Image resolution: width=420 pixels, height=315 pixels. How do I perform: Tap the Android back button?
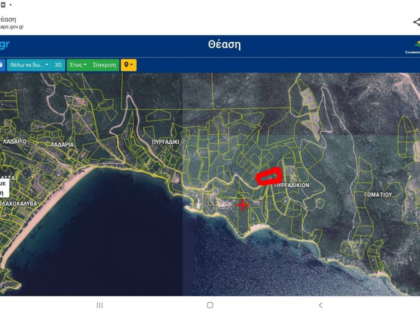[320, 305]
